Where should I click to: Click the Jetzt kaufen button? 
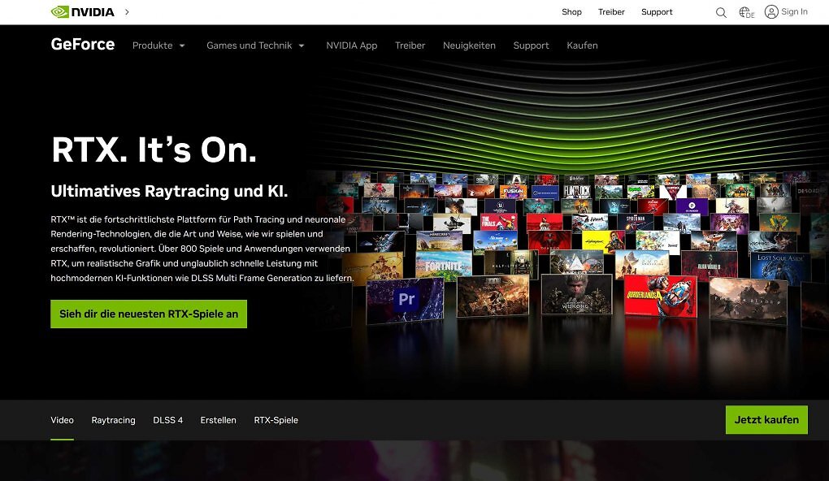pyautogui.click(x=766, y=420)
